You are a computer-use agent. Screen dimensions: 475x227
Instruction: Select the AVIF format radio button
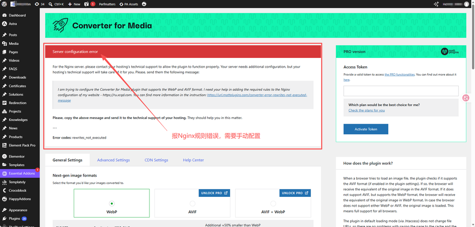[x=193, y=203]
